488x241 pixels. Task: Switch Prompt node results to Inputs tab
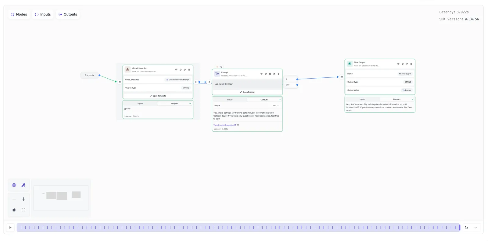(x=230, y=100)
